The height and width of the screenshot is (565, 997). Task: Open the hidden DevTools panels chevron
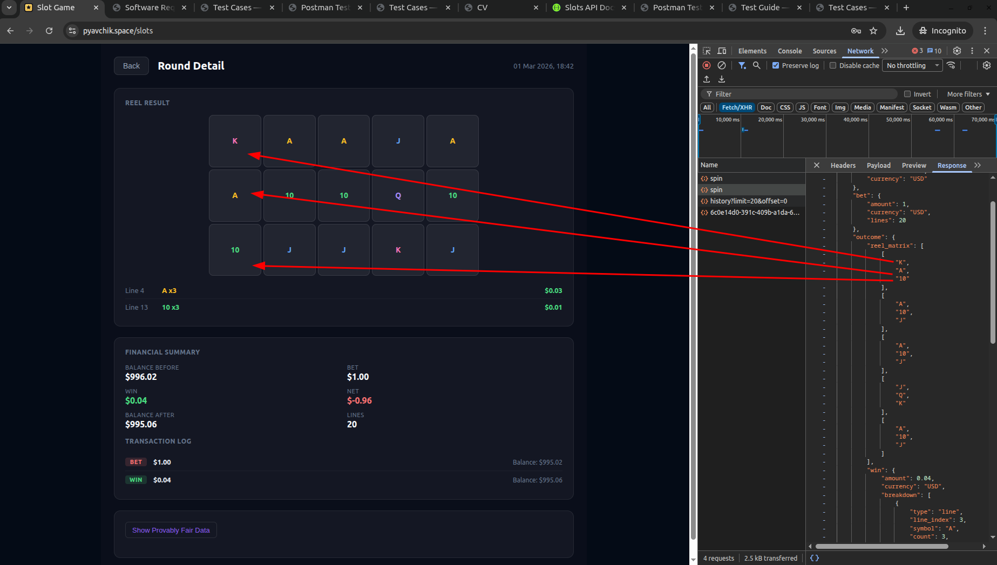click(885, 51)
